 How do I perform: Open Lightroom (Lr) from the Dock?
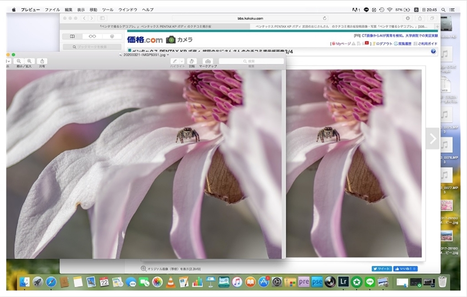pos(343,282)
